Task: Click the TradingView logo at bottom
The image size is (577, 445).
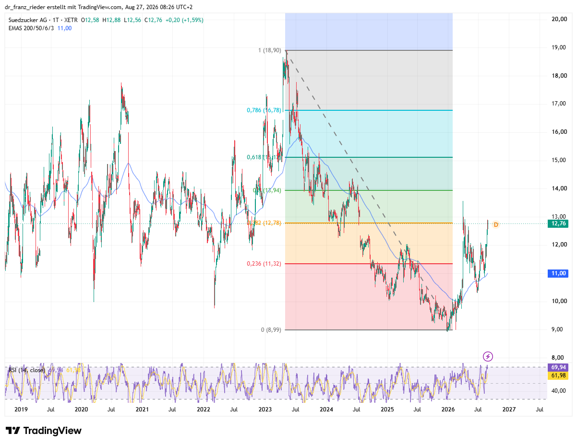Action: 44,431
